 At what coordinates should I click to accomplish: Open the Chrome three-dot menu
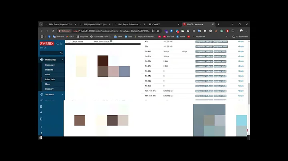247,31
